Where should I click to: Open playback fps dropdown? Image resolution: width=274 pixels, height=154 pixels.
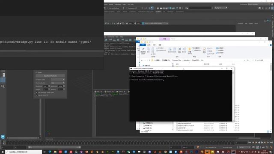coord(244,147)
